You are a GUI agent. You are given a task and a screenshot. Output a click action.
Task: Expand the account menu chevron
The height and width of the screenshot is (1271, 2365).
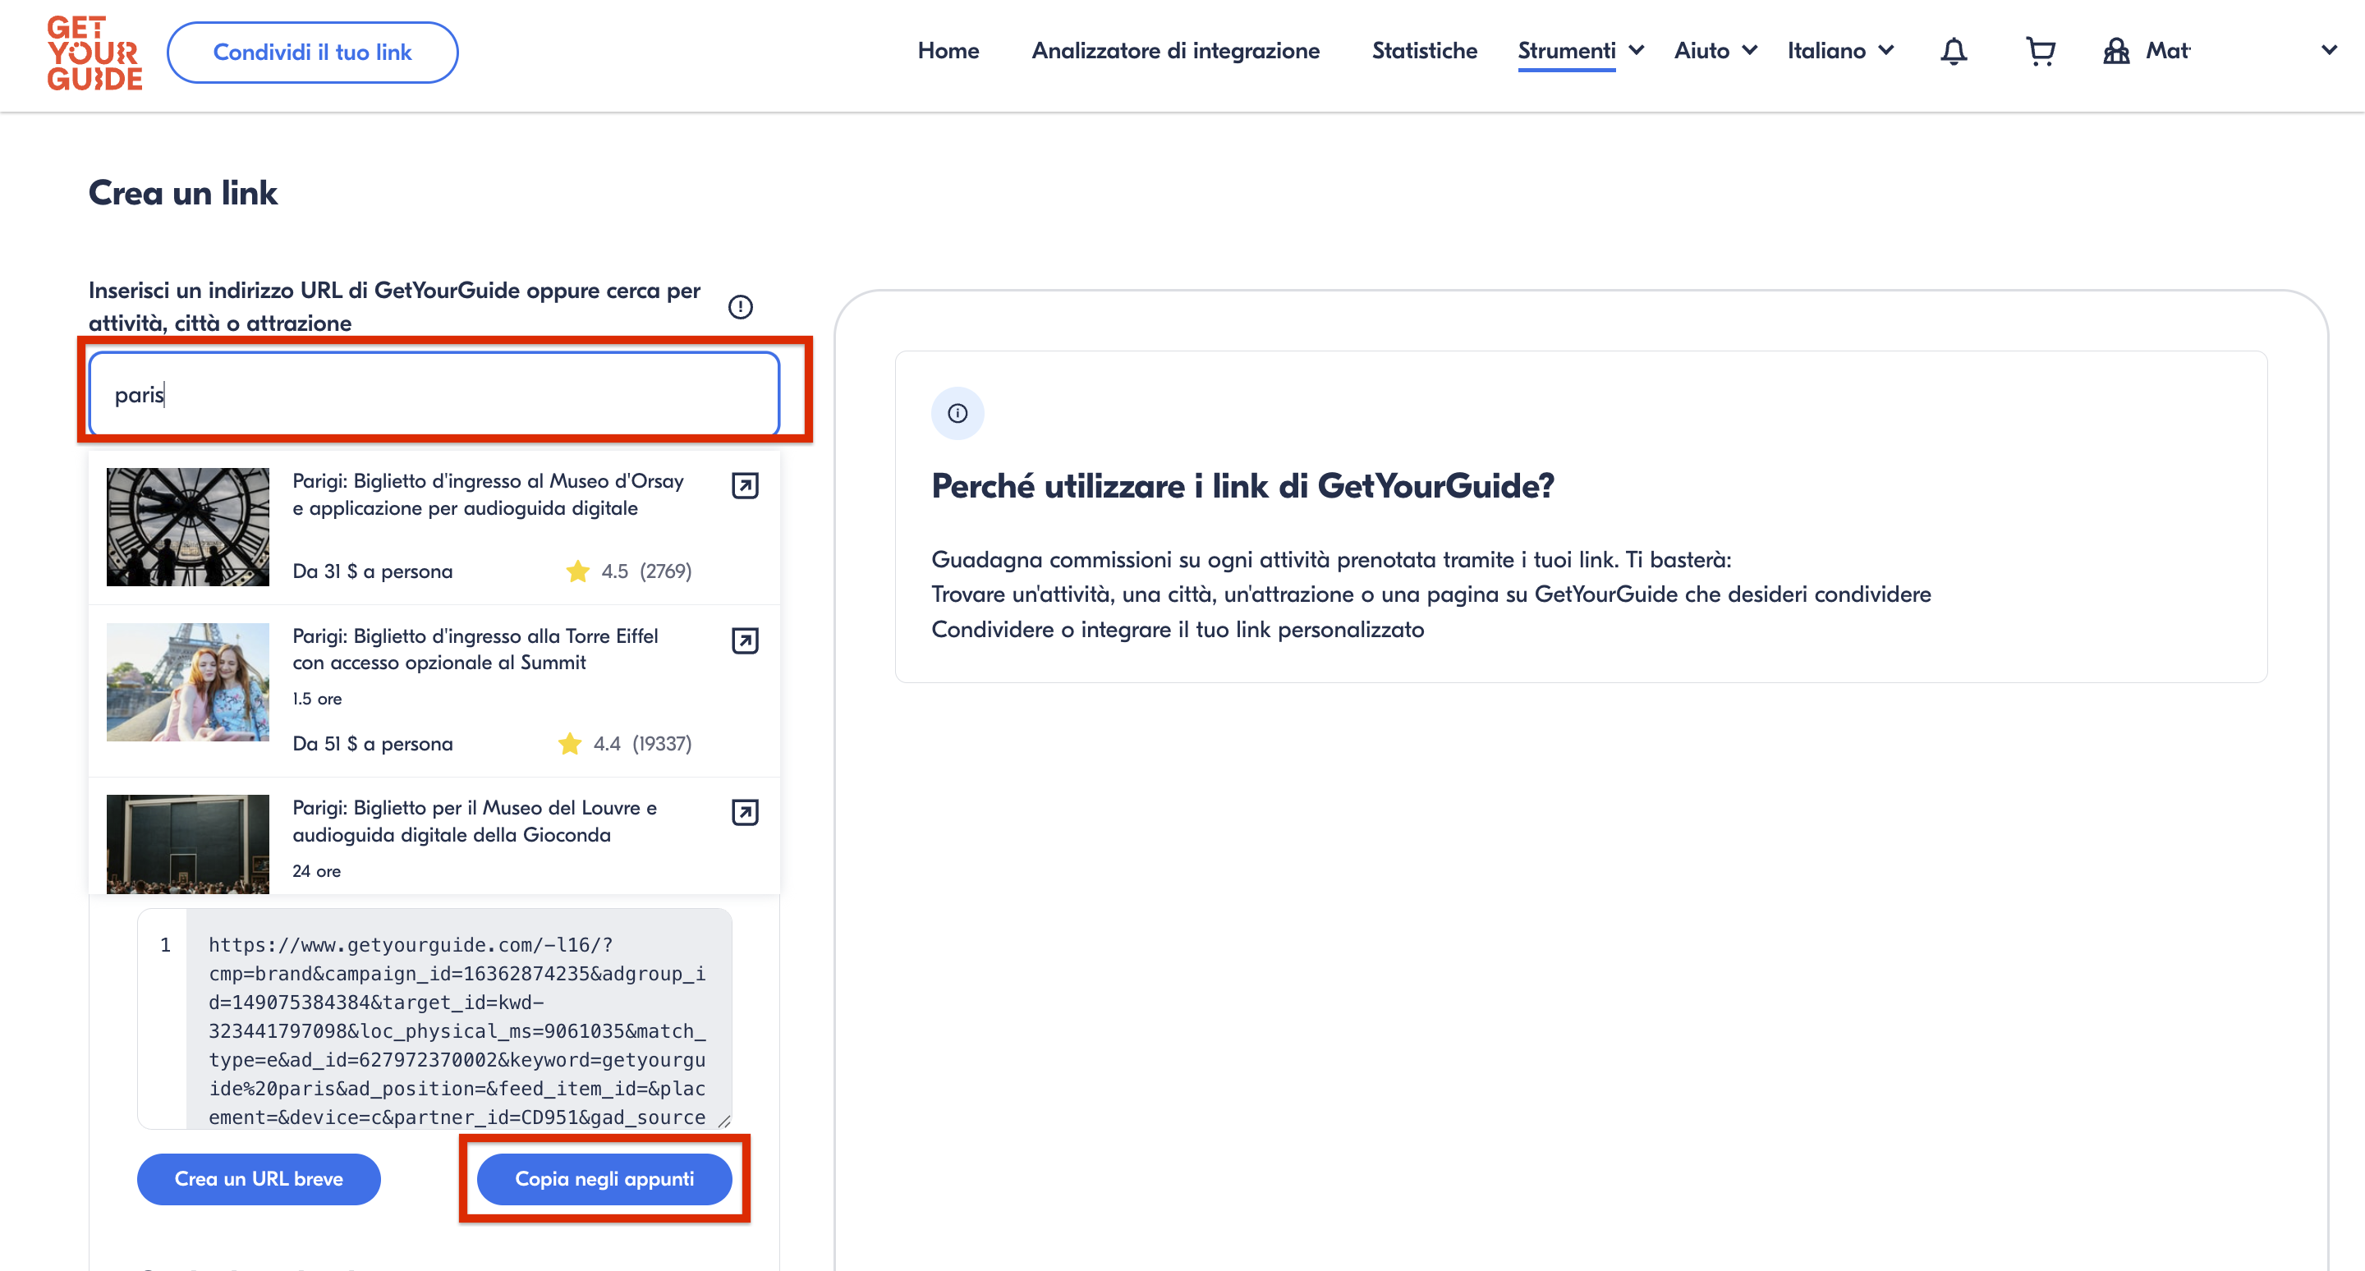point(2329,50)
